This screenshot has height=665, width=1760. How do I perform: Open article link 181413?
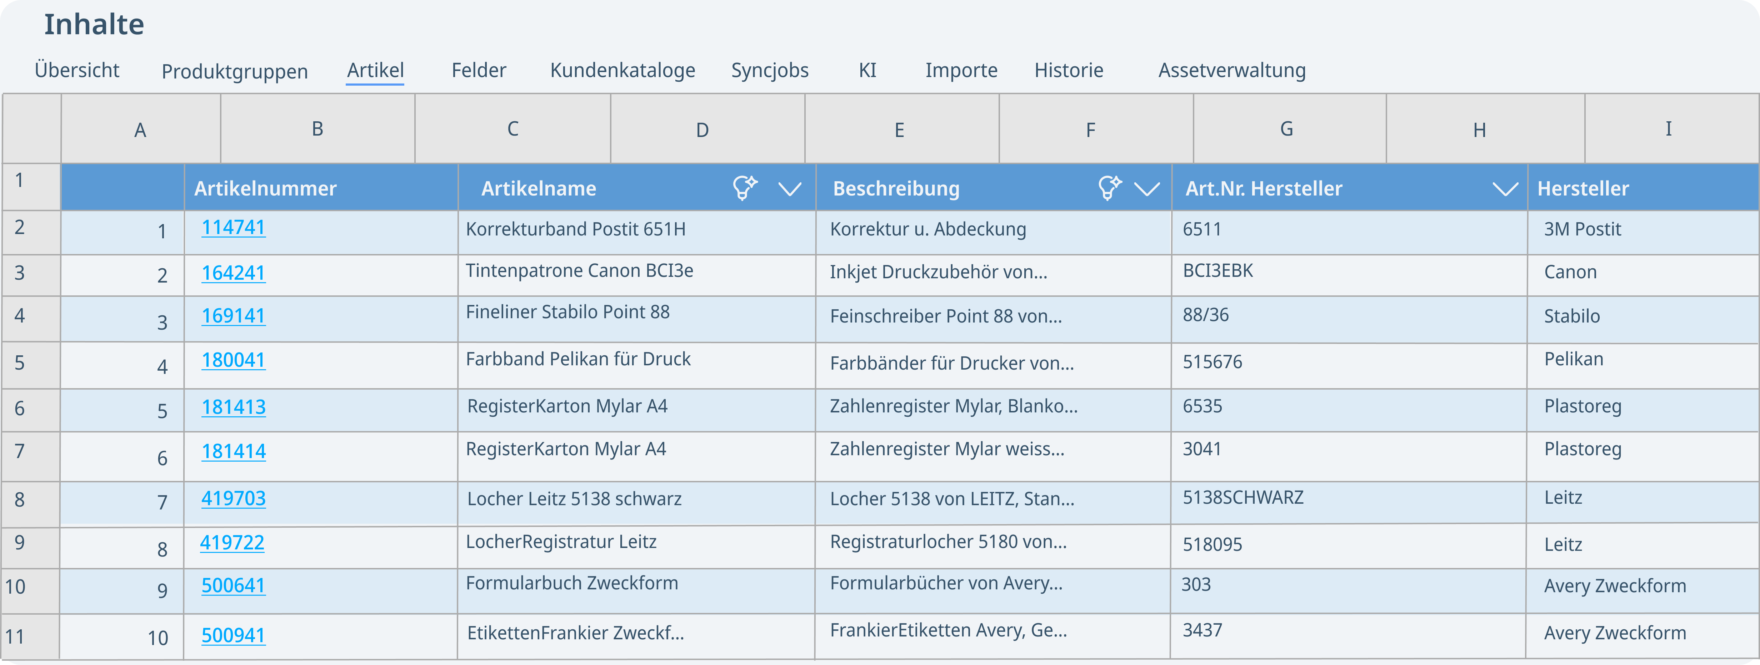point(233,407)
